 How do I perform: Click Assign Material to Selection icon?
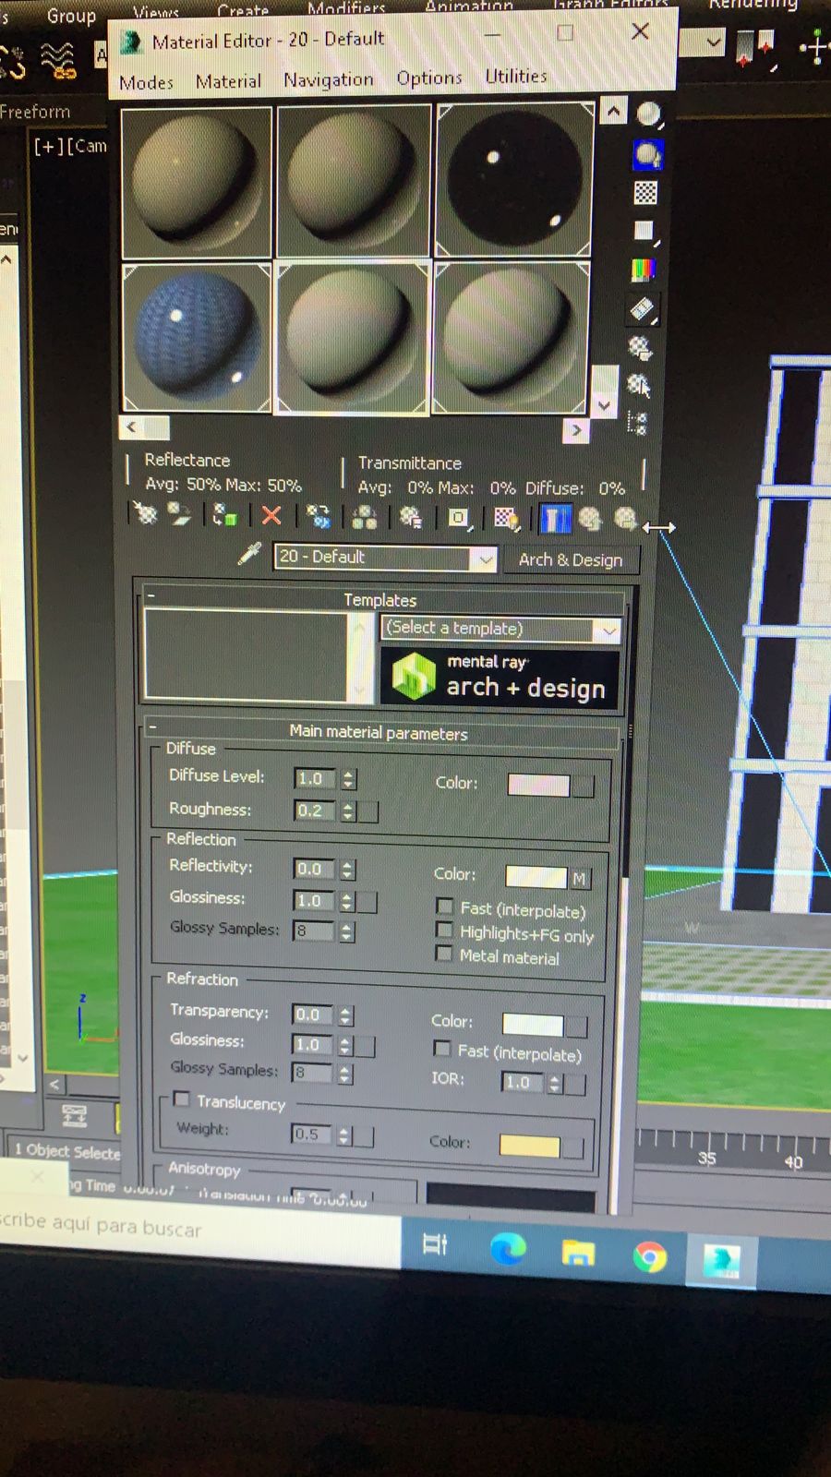[x=224, y=514]
